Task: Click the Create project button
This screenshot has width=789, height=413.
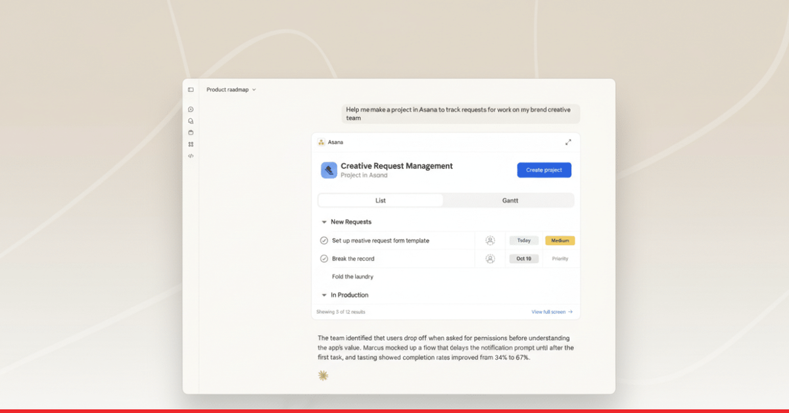Action: [x=544, y=170]
